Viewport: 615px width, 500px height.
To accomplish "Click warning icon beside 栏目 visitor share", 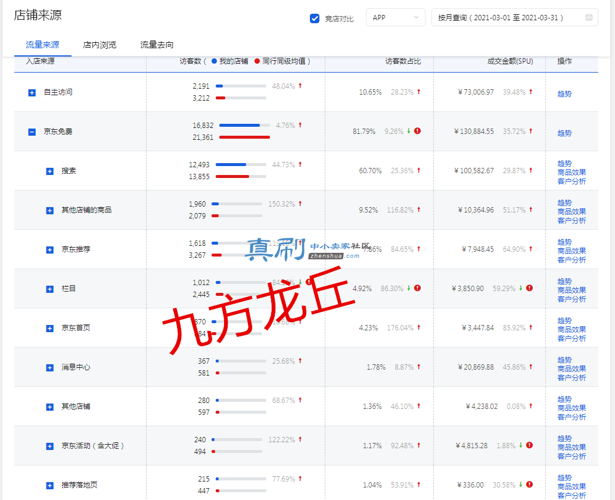I will pyautogui.click(x=417, y=288).
